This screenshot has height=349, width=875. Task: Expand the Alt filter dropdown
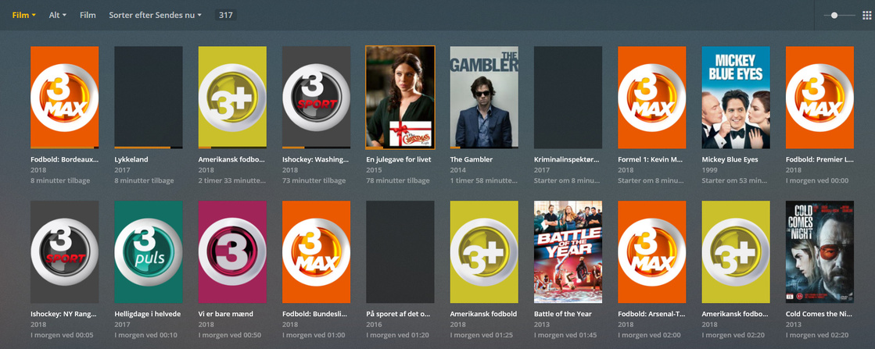tap(58, 15)
